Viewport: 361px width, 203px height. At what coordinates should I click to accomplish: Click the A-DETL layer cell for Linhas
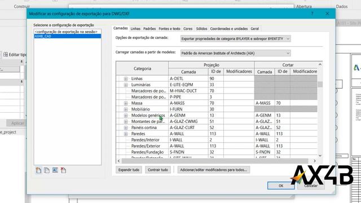pyautogui.click(x=188, y=79)
